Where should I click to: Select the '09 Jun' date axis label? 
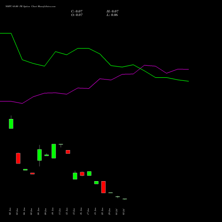(45, 211)
